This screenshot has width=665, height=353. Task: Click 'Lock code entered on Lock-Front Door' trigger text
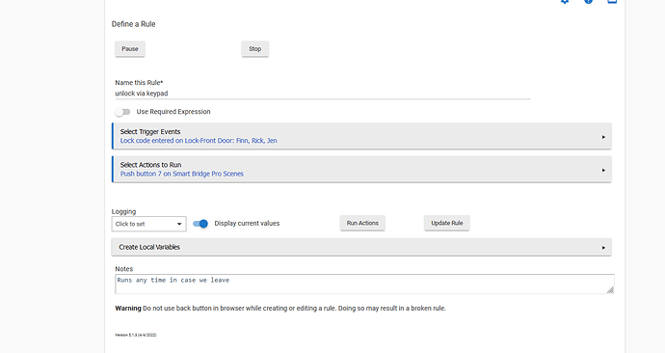pos(199,141)
